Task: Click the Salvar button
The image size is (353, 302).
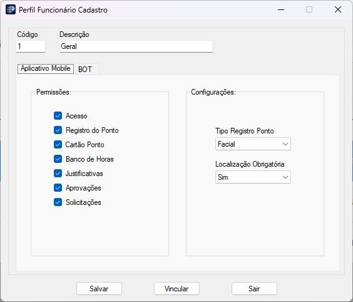Action: pos(99,288)
